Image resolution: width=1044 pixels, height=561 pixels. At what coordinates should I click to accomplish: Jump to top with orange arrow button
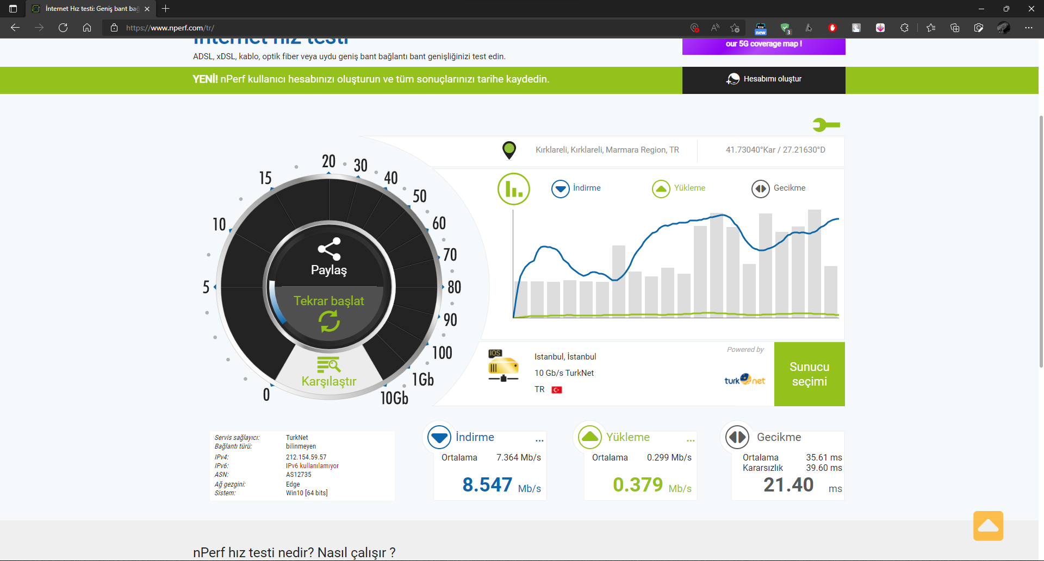click(x=988, y=526)
